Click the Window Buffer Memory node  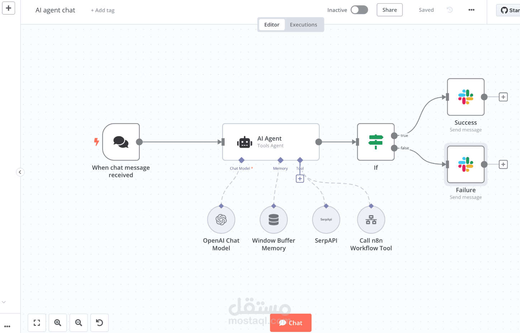coord(273,219)
